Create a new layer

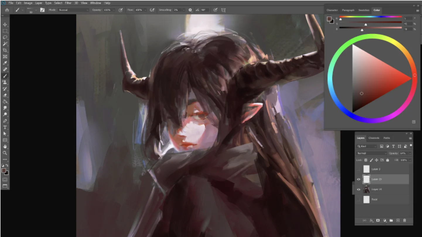[398, 221]
